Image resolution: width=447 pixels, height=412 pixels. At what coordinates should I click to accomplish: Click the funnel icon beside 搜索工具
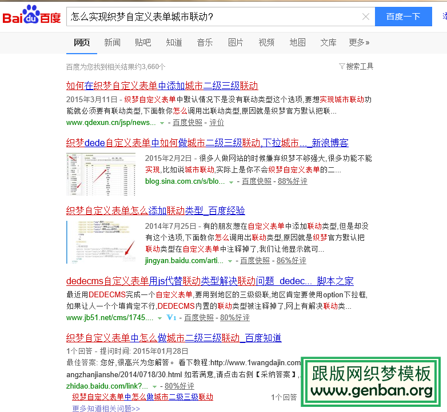(342, 66)
